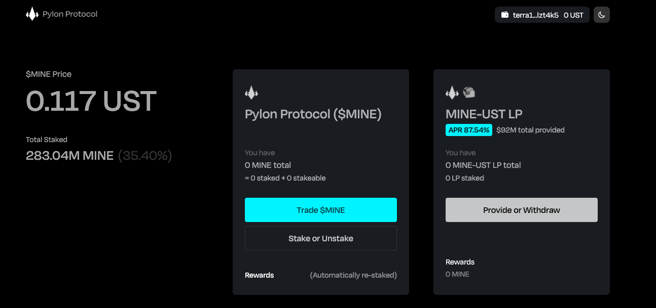This screenshot has height=308, width=656.
Task: Click the Trade $MINE button
Action: [x=321, y=210]
